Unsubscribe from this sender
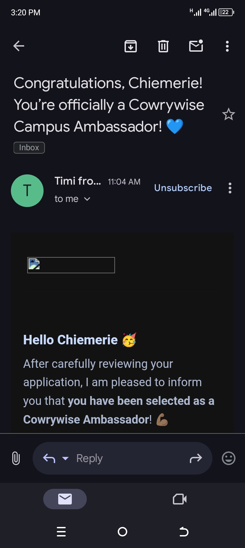 pos(183,188)
